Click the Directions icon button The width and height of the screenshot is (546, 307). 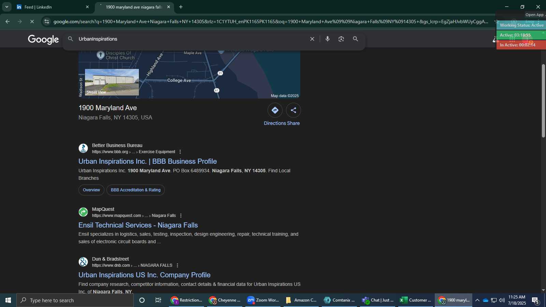click(275, 110)
